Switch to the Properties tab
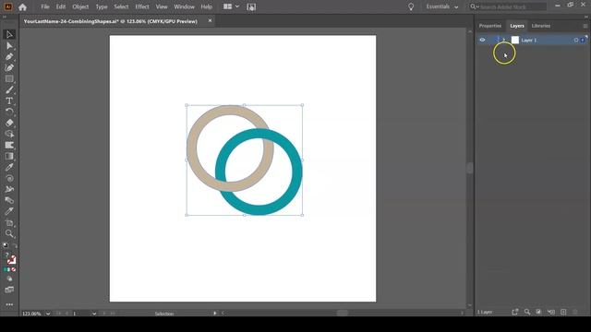This screenshot has width=591, height=332. click(x=490, y=26)
